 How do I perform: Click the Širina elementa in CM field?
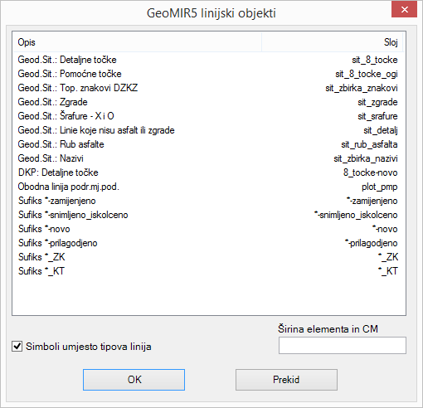pyautogui.click(x=343, y=345)
